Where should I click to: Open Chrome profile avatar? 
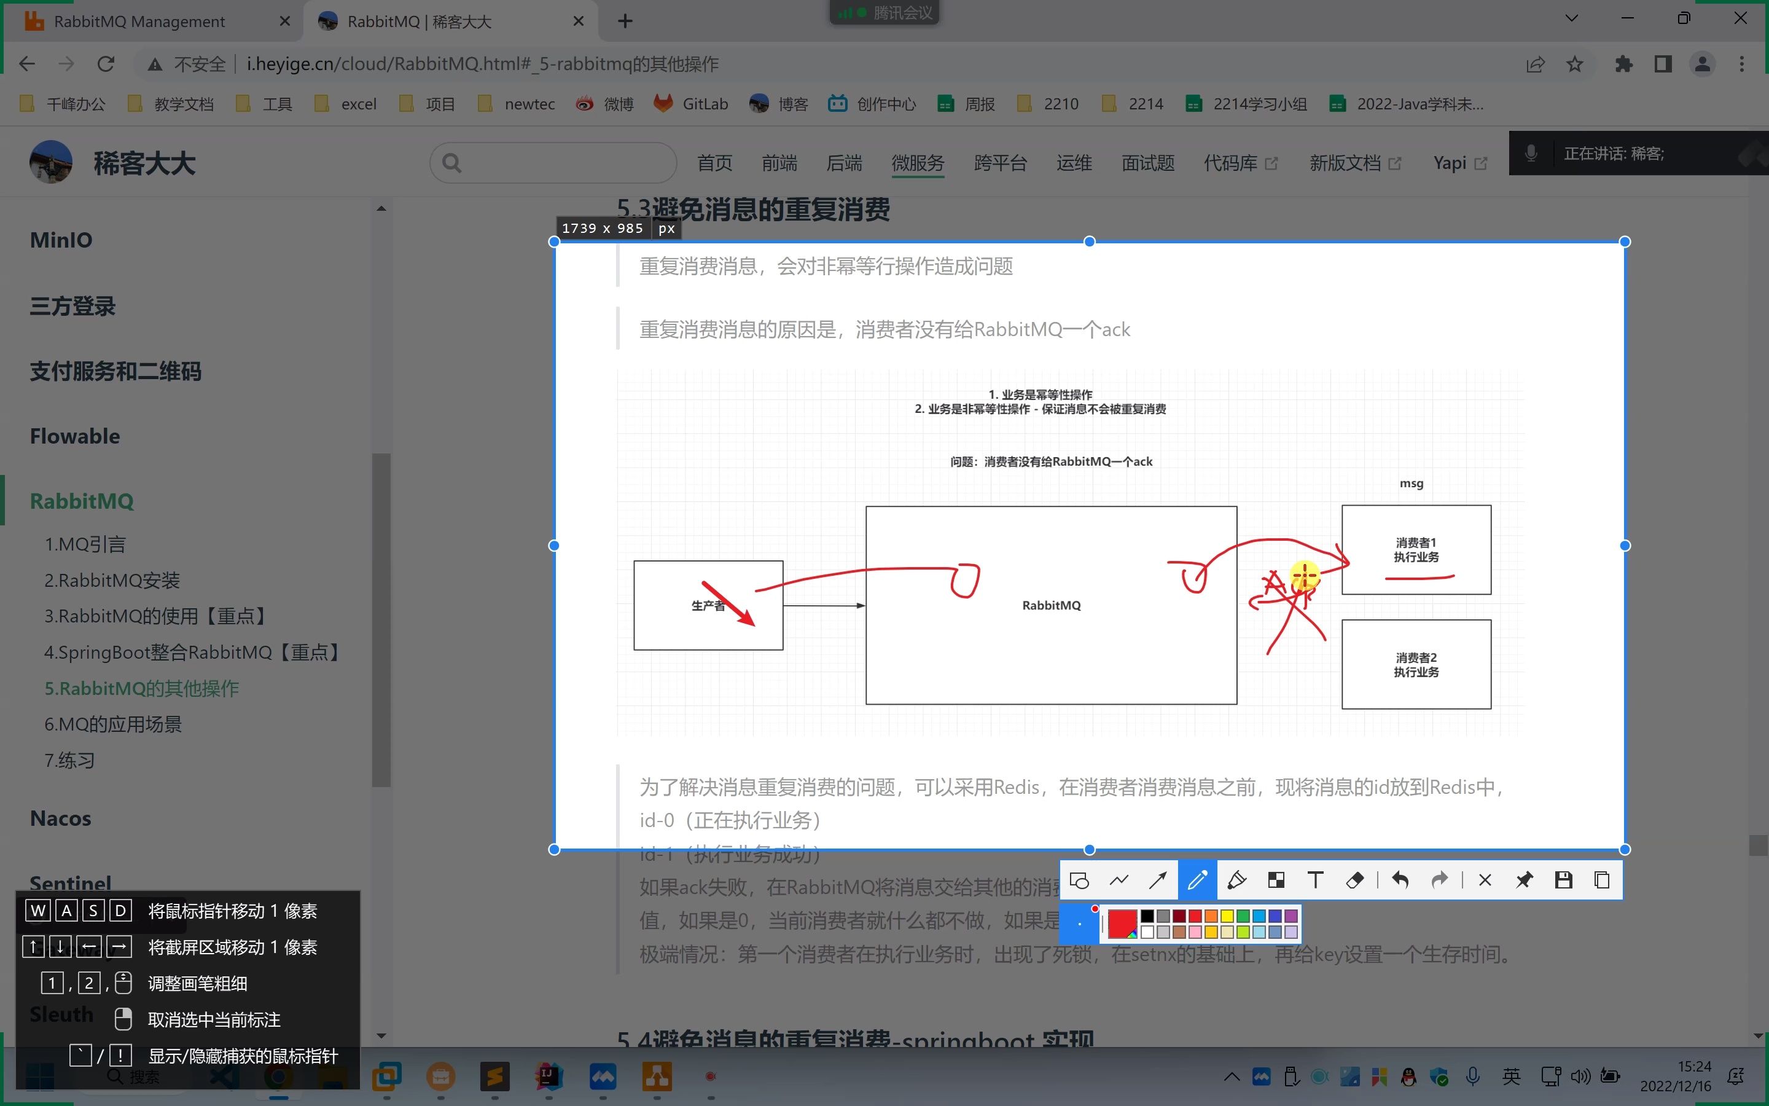tap(1703, 65)
